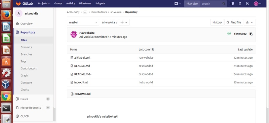Select Files in the Repository submenu
Image resolution: width=269 pixels, height=123 pixels.
pos(24,40)
